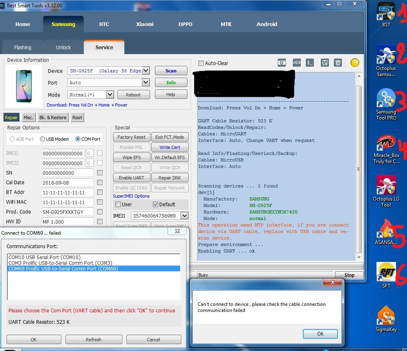Switch to the MTK tab
Screen dimensions: 407x351
tap(226, 24)
